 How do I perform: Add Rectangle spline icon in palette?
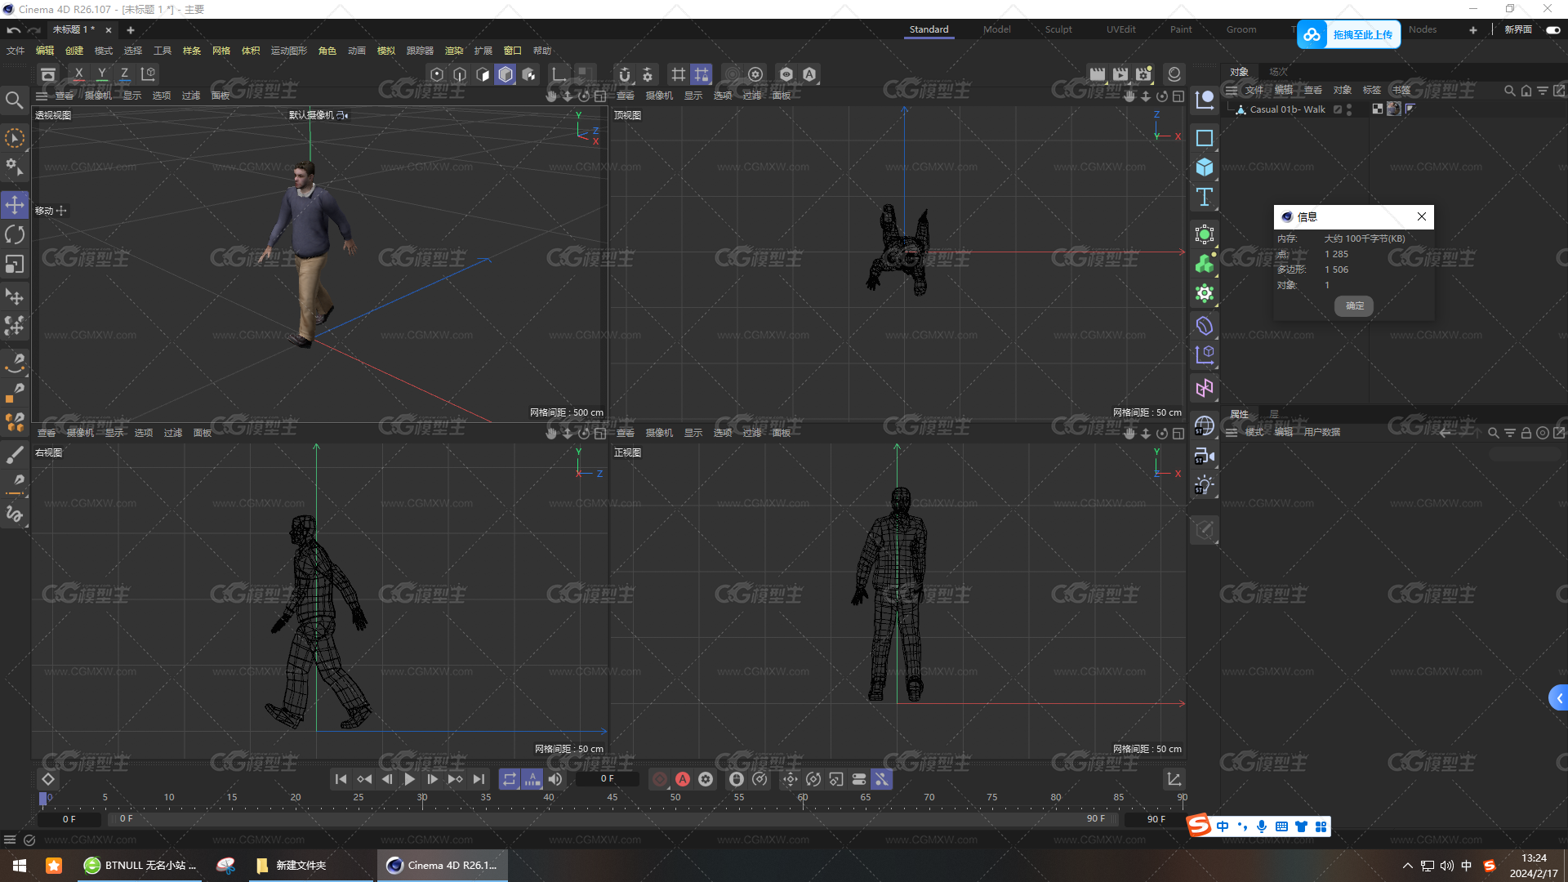(1205, 138)
